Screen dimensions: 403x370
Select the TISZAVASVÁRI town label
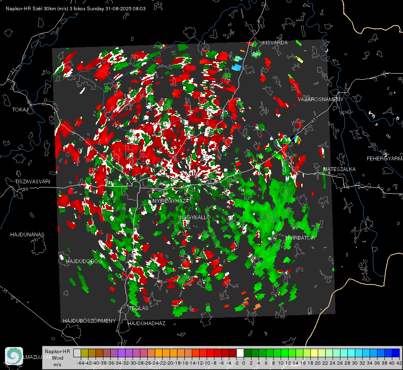(x=33, y=182)
